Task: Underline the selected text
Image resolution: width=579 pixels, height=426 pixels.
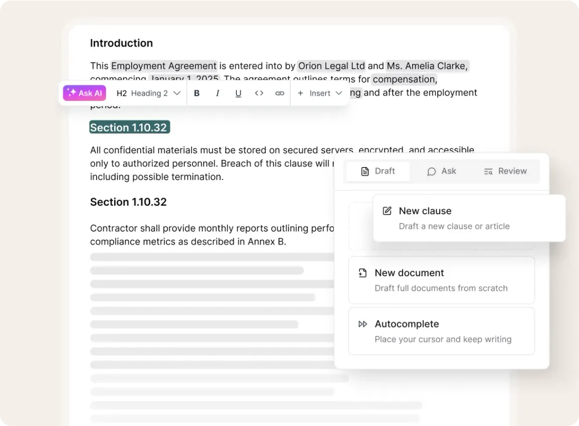Action: 238,93
